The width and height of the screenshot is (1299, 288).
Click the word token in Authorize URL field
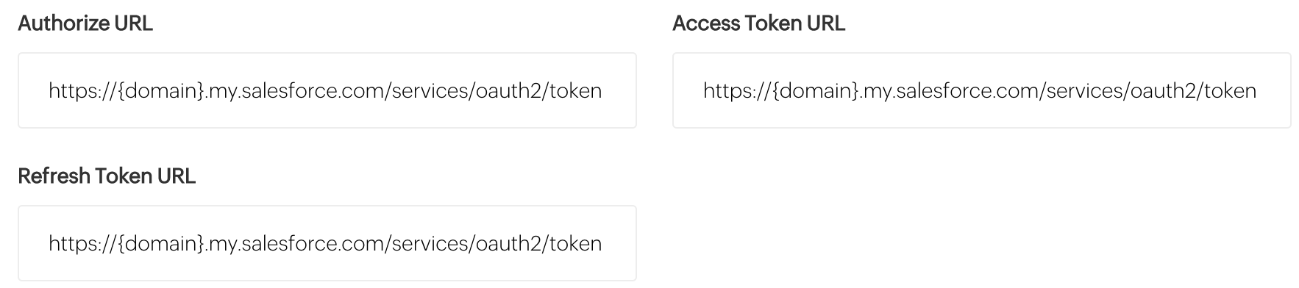(576, 91)
